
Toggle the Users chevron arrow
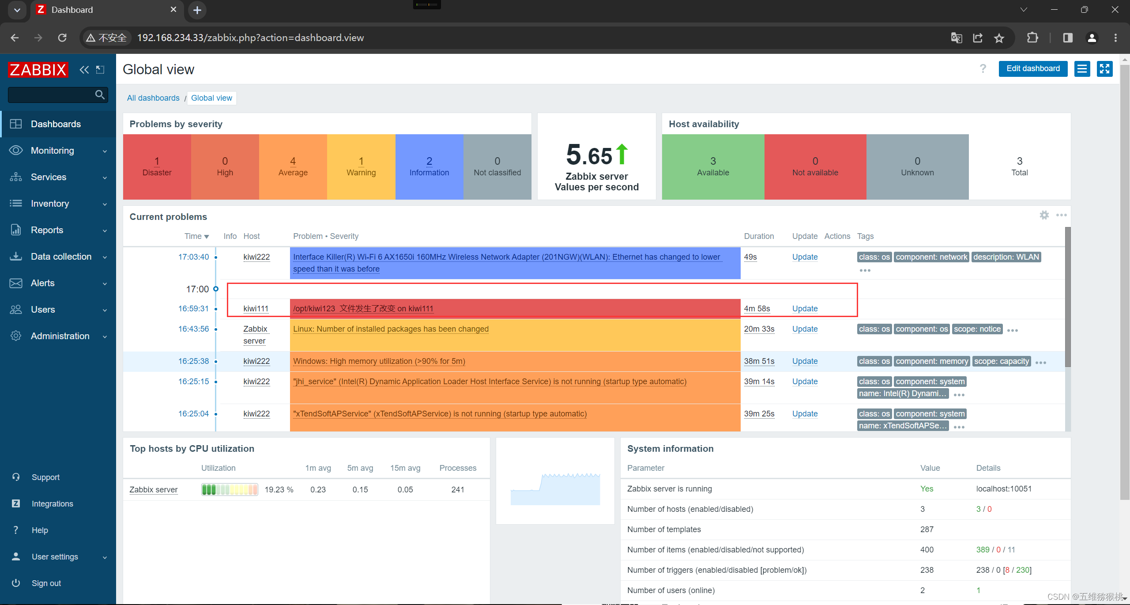pyautogui.click(x=105, y=310)
